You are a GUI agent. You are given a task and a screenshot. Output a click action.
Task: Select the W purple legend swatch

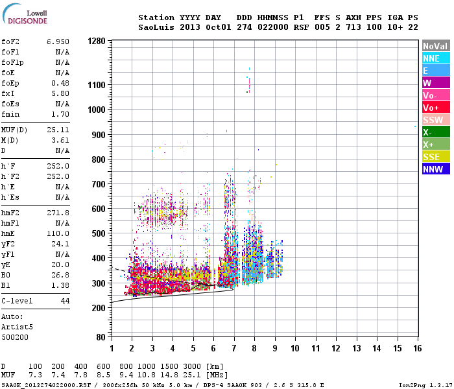pos(436,83)
